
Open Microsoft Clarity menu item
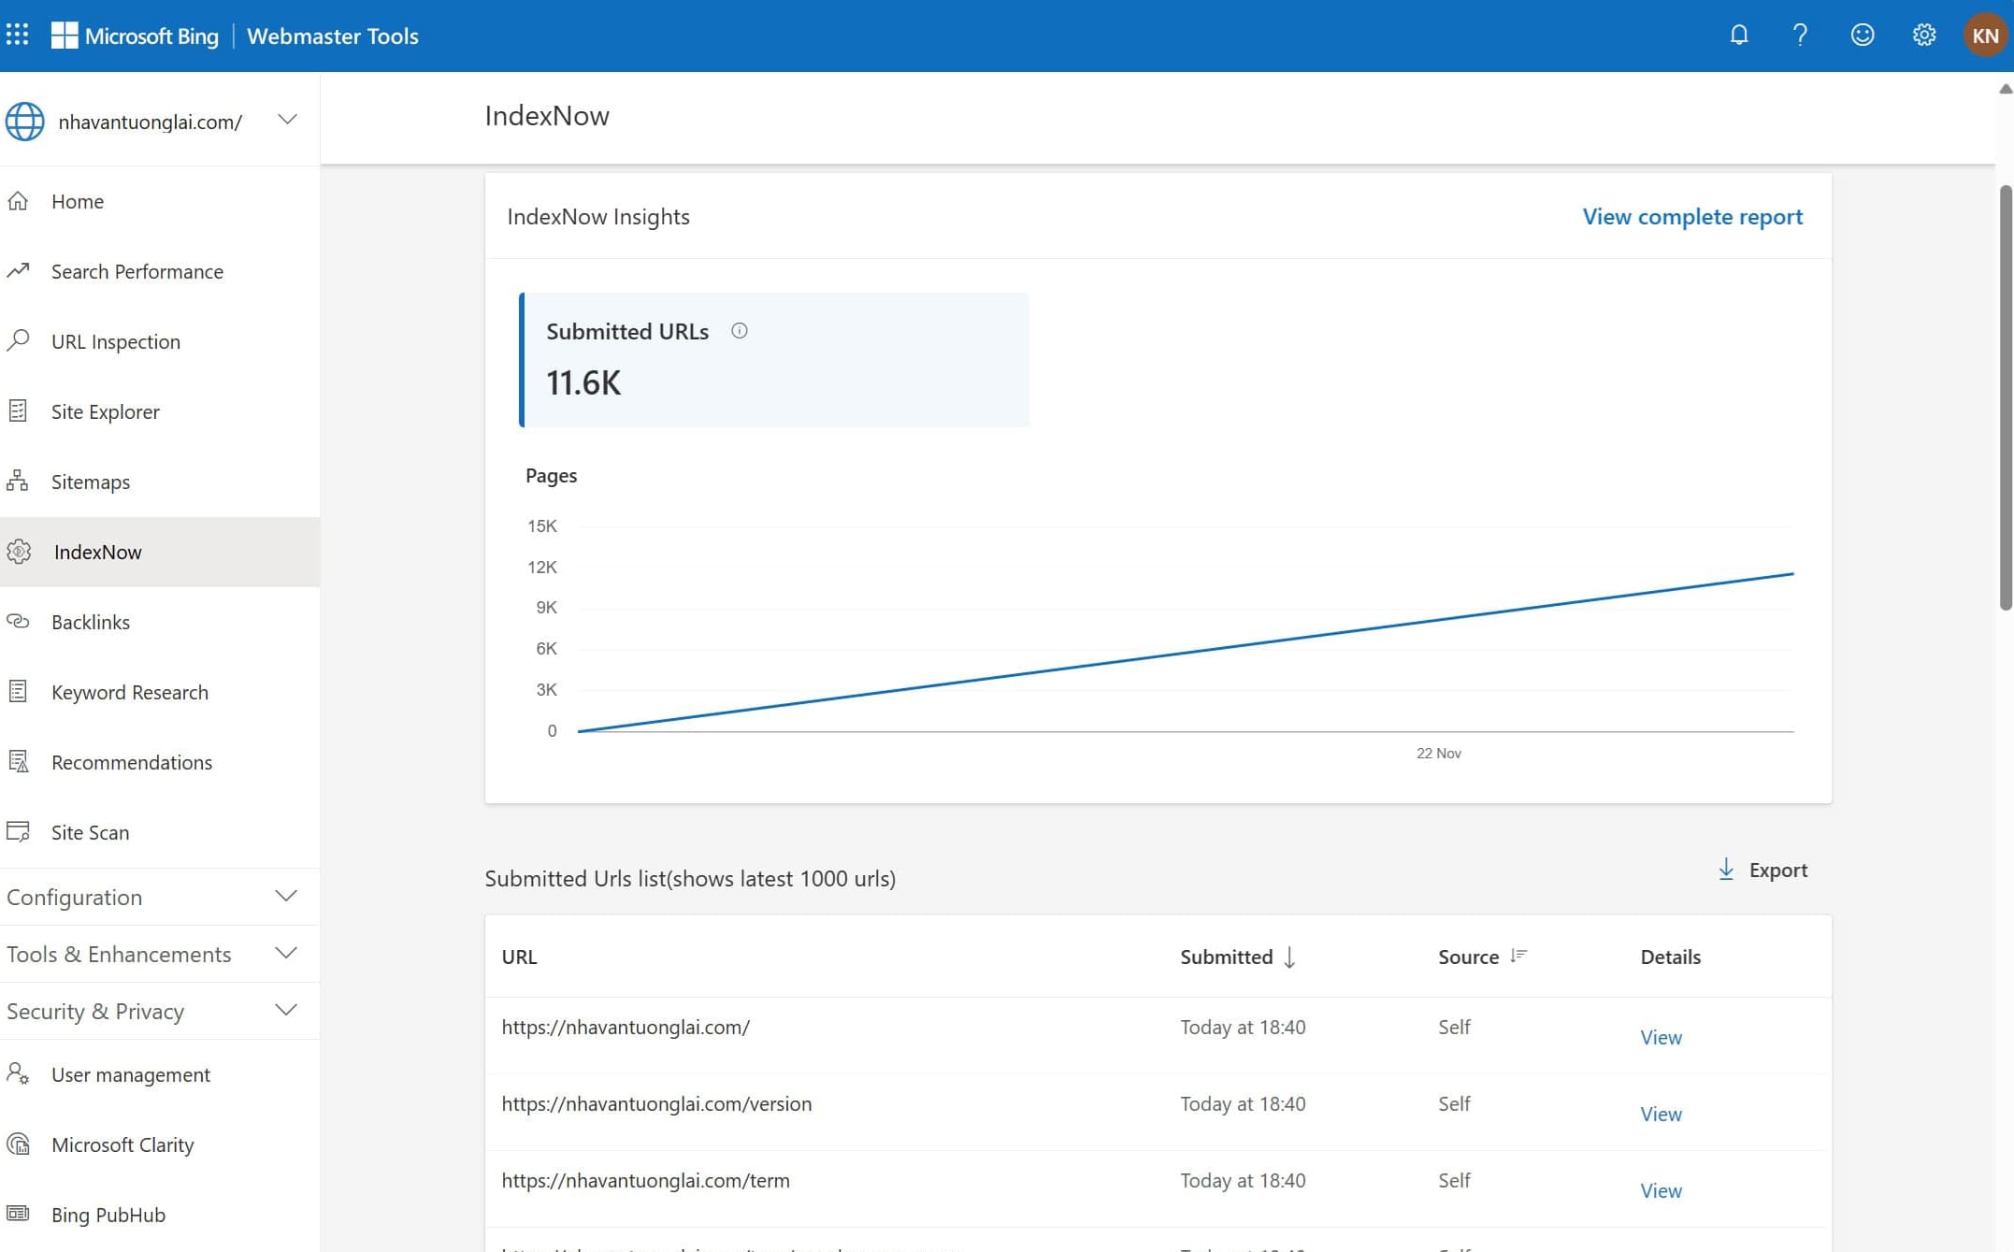[160, 1144]
